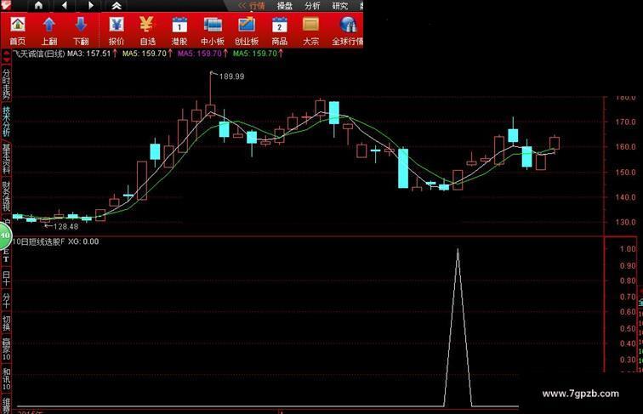
Task: Click the forward arrow in title bar
Action: [x=91, y=5]
